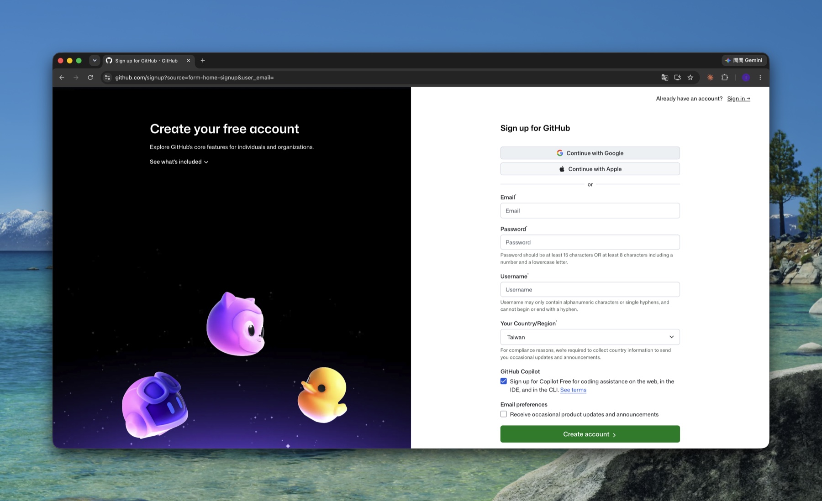Bookmark this page with the star icon
Image resolution: width=822 pixels, height=501 pixels.
[x=690, y=78]
